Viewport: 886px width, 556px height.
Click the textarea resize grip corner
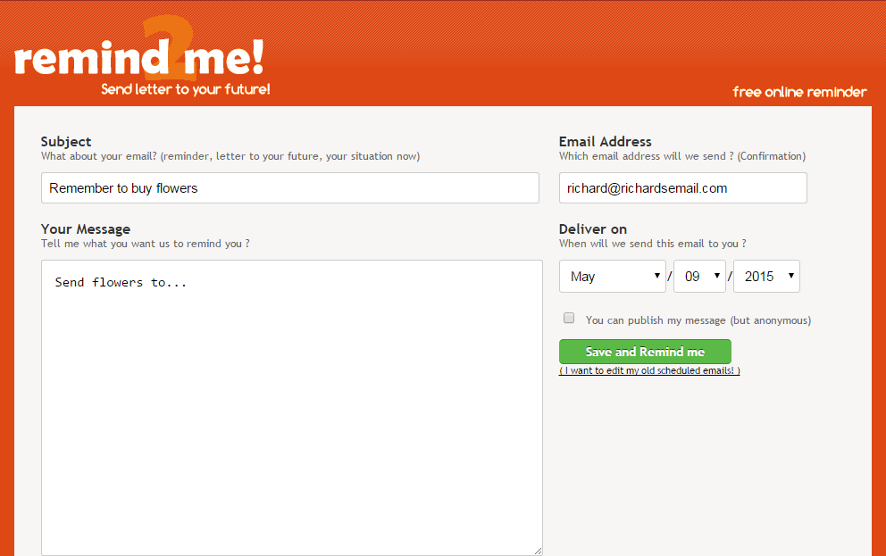[x=538, y=551]
